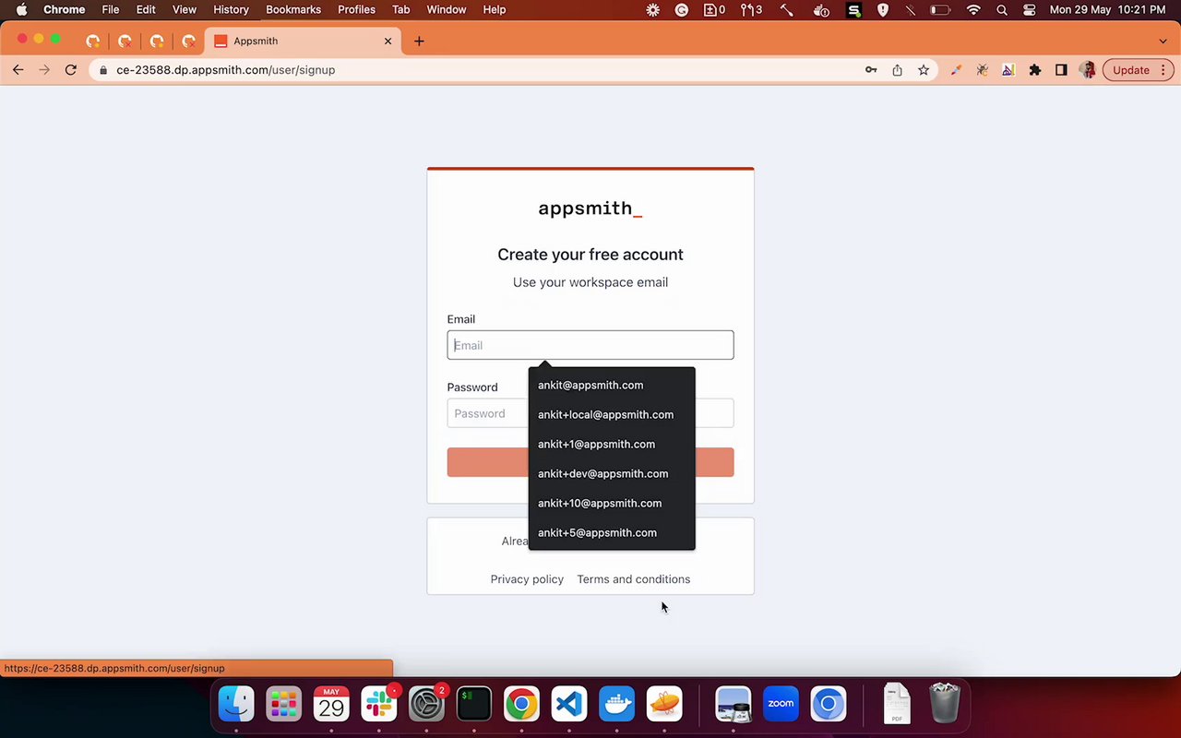Open the Chrome profile avatar

tap(1088, 70)
